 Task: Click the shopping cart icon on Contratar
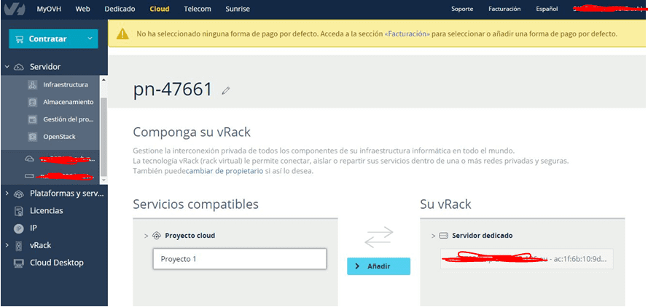tap(19, 39)
